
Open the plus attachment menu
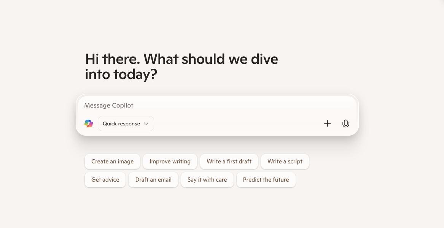click(327, 123)
